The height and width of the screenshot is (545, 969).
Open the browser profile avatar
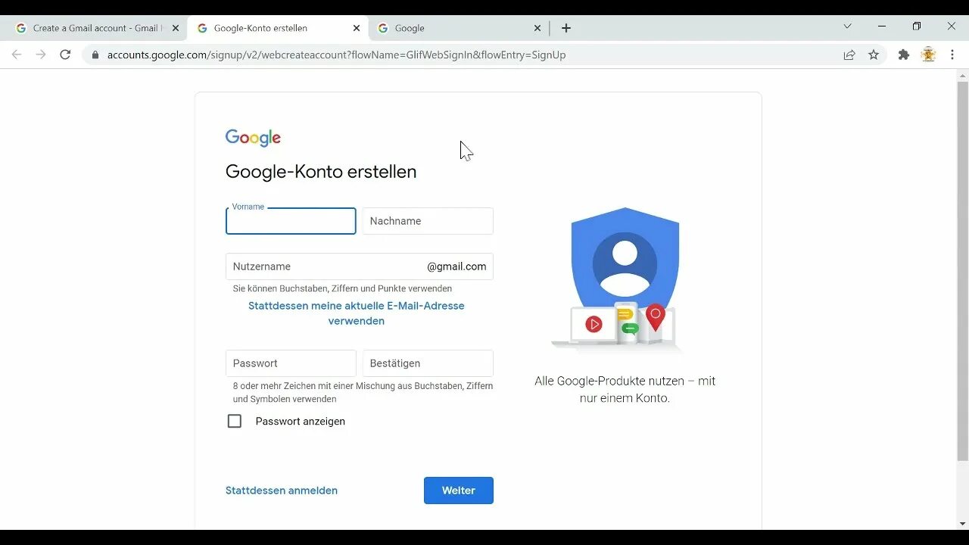[928, 54]
